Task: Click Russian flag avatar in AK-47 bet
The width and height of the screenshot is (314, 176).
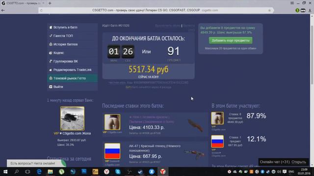Action: (112, 151)
